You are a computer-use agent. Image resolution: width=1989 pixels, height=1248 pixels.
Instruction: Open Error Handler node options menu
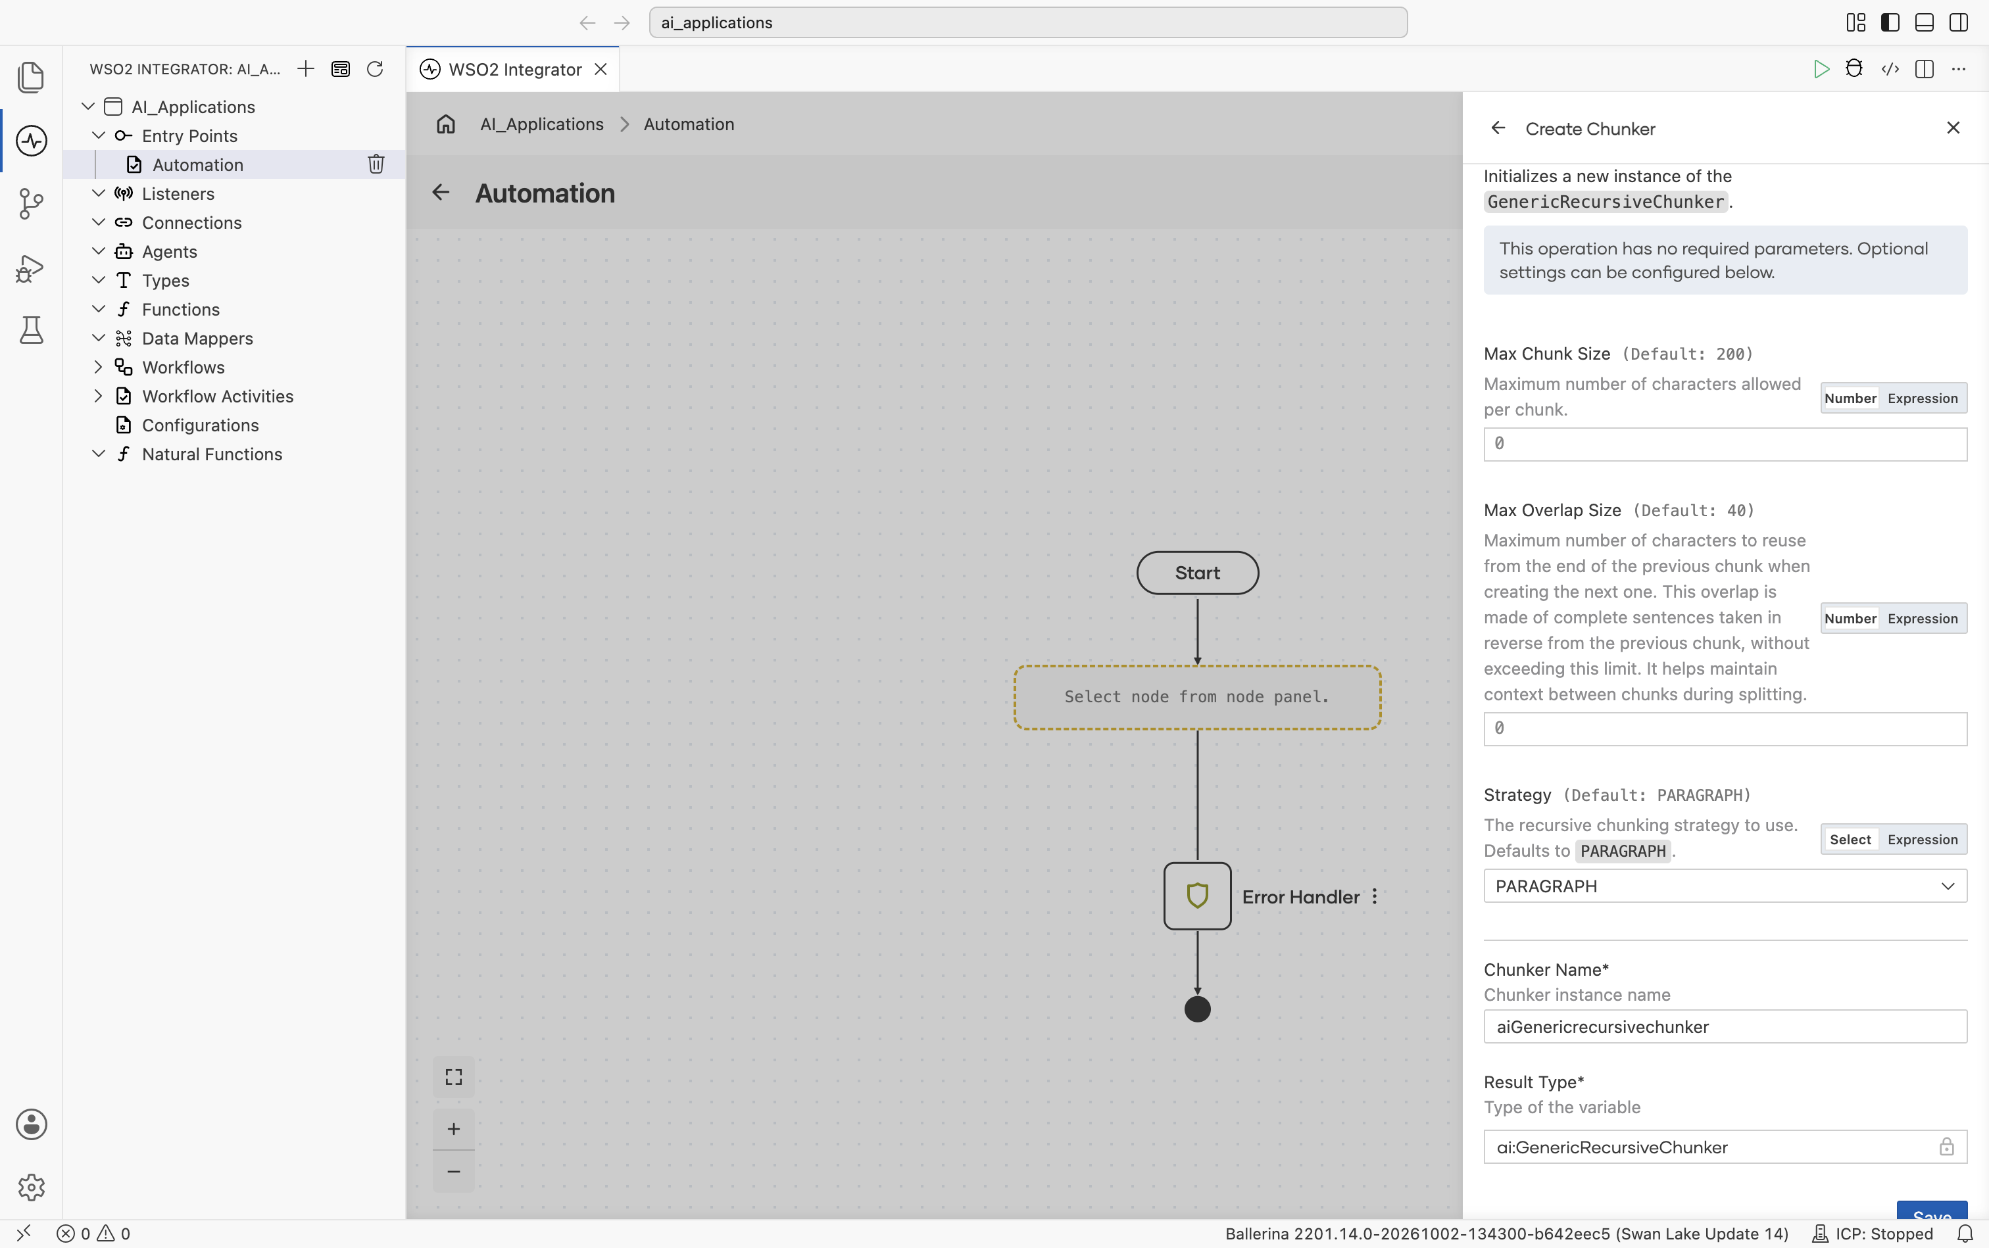pyautogui.click(x=1375, y=896)
